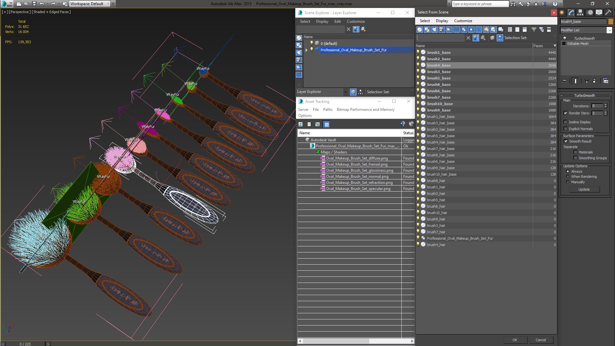Click Select None icon in Select From Scene

[517, 29]
